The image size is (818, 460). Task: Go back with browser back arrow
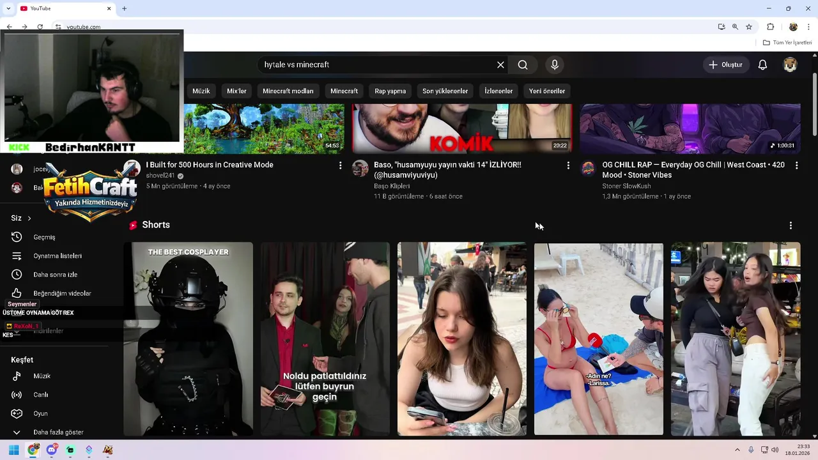tap(10, 27)
